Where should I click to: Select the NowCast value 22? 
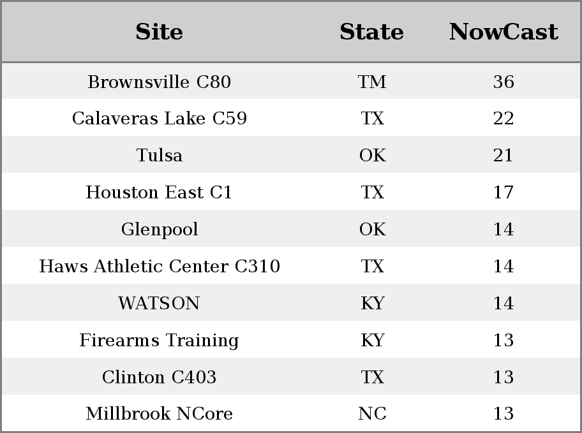click(504, 119)
